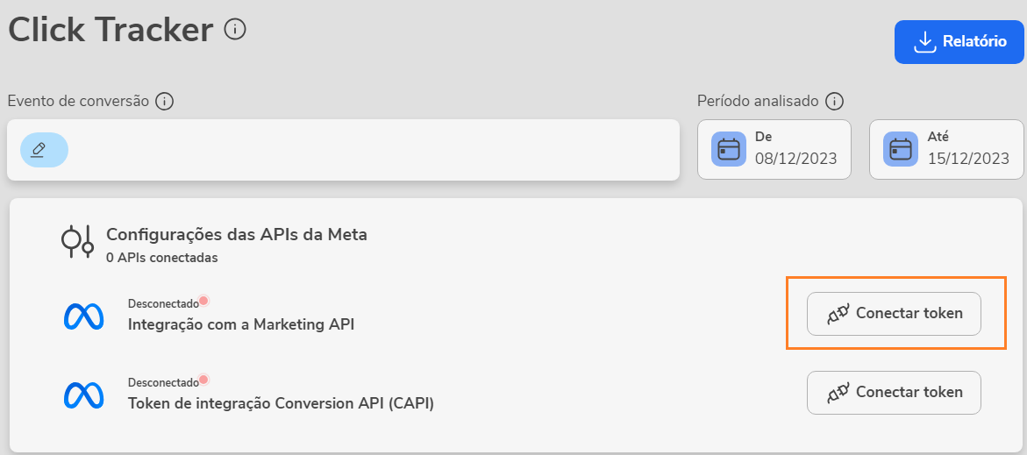Select the start date 08/12/2023
The width and height of the screenshot is (1027, 455).
coord(795,159)
